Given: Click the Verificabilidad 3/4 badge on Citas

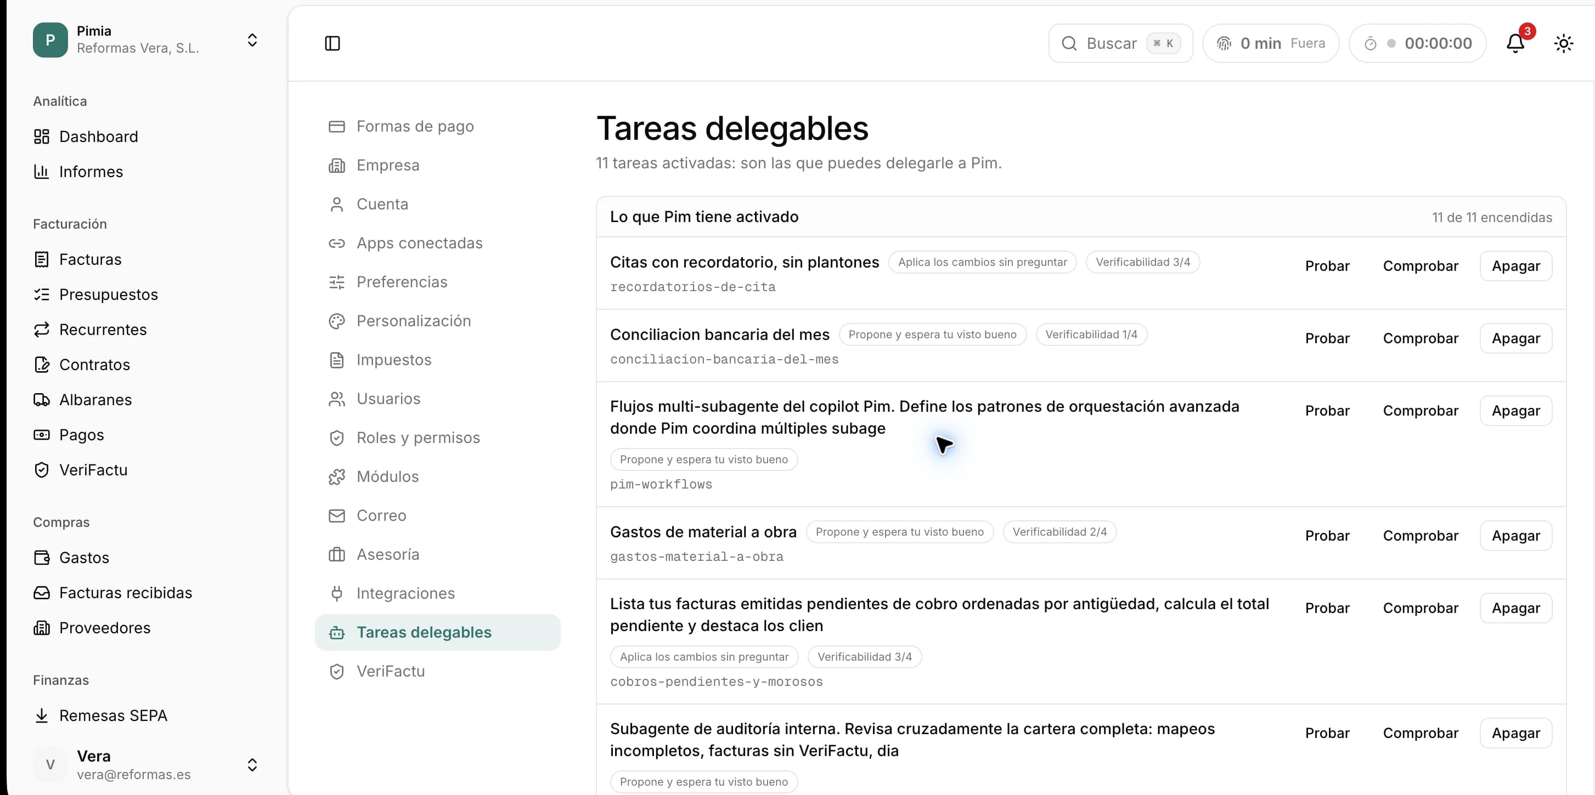Looking at the screenshot, I should point(1142,262).
